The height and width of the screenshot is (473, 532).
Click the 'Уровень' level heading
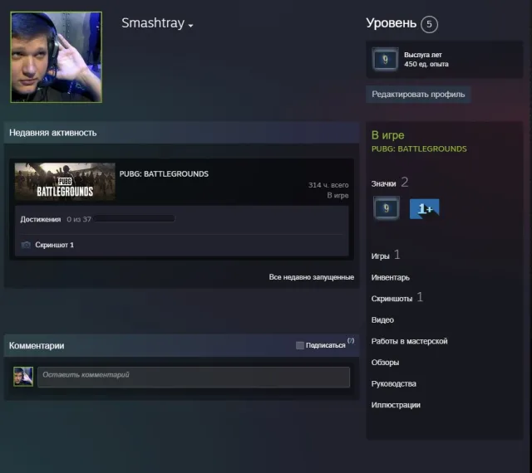tap(391, 23)
